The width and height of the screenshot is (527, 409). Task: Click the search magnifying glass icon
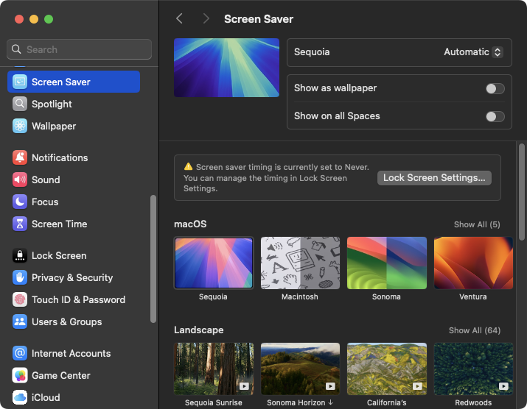click(x=16, y=49)
